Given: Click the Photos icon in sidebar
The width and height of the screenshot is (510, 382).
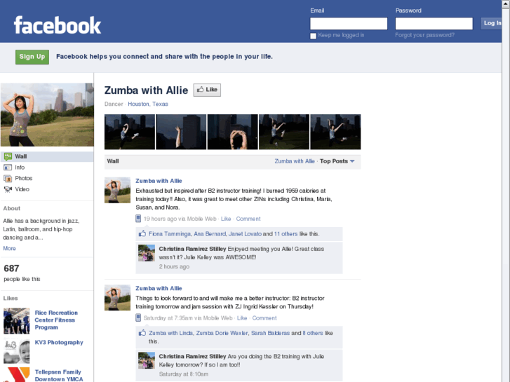Looking at the screenshot, I should pos(8,179).
